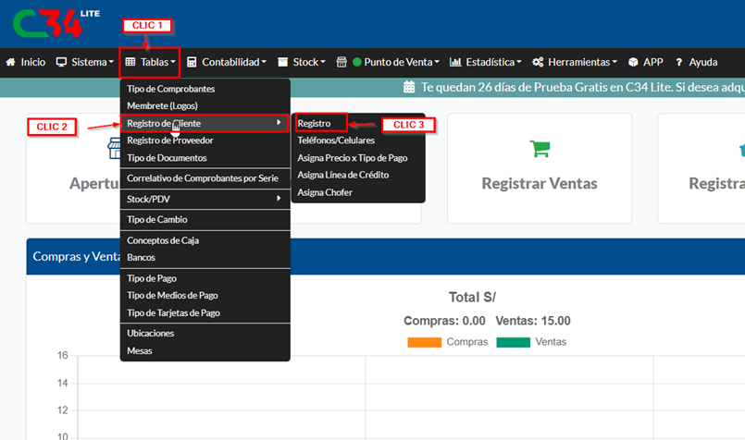745x440 pixels.
Task: Open the Stock menu
Action: click(284, 62)
